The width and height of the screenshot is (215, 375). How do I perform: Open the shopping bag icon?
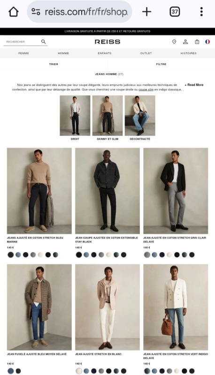[197, 42]
